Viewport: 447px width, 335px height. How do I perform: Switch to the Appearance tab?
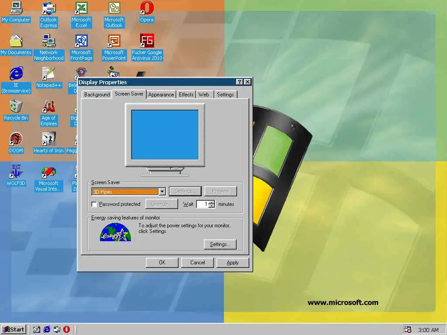click(x=161, y=95)
